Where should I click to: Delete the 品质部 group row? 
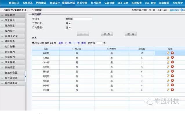coord(172,67)
